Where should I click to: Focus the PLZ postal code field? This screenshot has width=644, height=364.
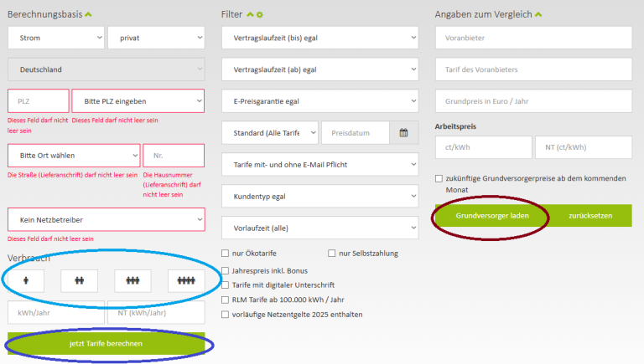tap(38, 101)
